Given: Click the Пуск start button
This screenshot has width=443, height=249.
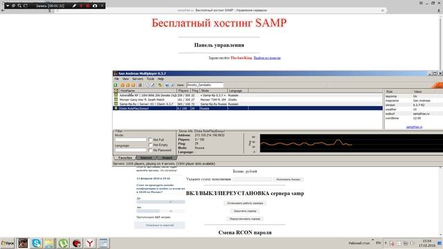Looking at the screenshot, I should point(8,243).
